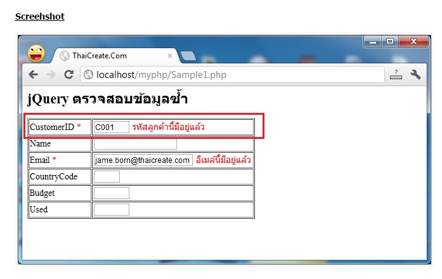Click the empty Name input field
Image resolution: width=442 pixels, height=279 pixels.
coord(135,144)
